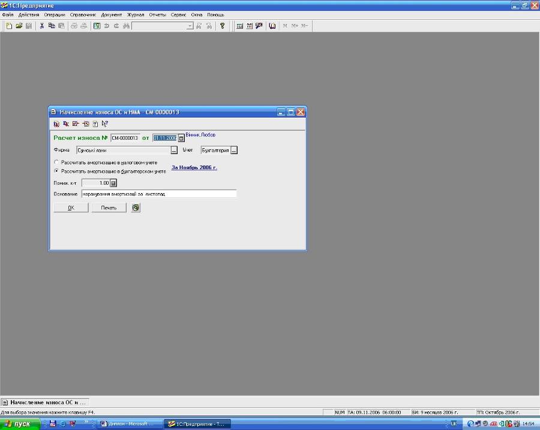Image resolution: width=540 pixels, height=430 pixels.
Task: Click the first Дк postings icon in document toolbar
Action: tap(56, 124)
